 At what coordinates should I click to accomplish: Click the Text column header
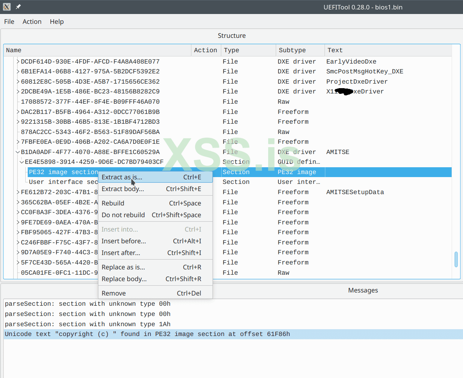point(388,50)
